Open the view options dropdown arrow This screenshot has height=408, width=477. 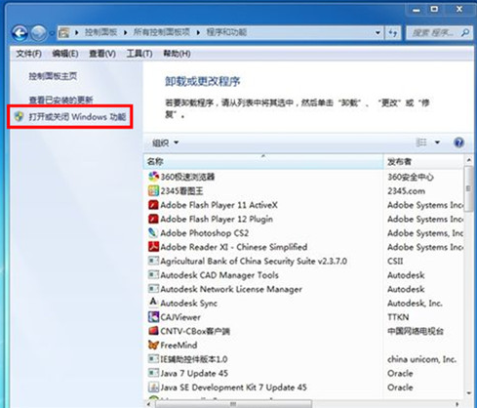click(437, 143)
